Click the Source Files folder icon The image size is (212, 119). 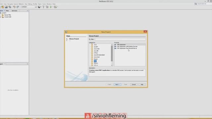3,15
